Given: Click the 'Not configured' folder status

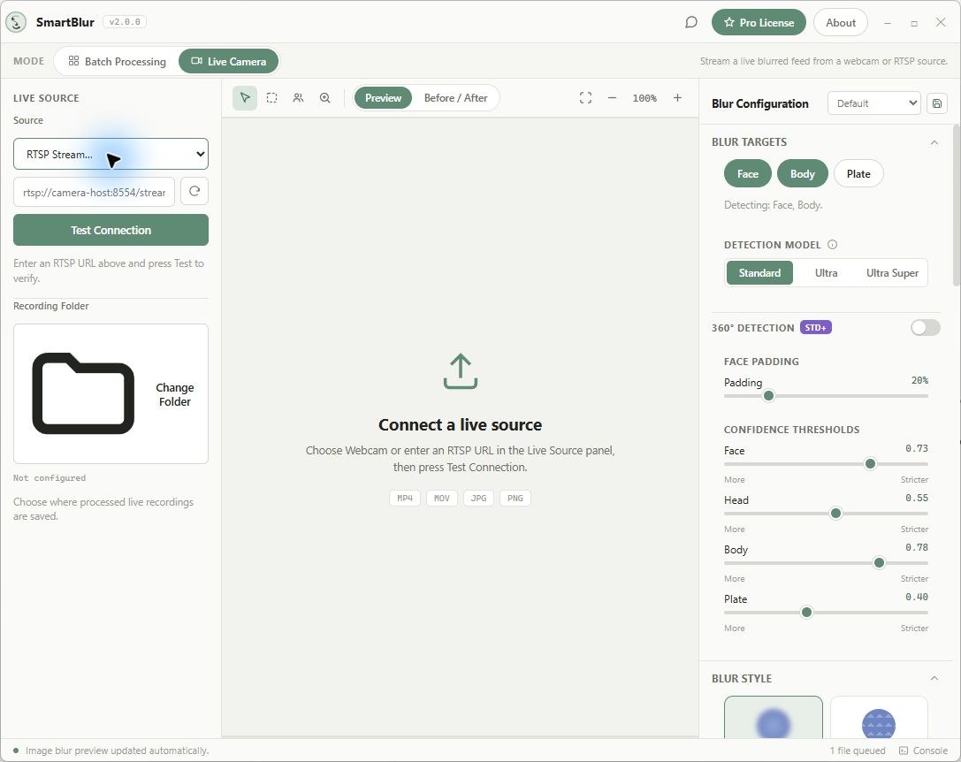Looking at the screenshot, I should (50, 478).
